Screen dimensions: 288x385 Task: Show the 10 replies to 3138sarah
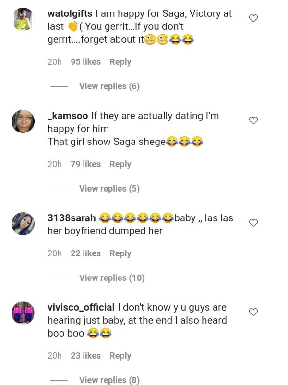(111, 278)
